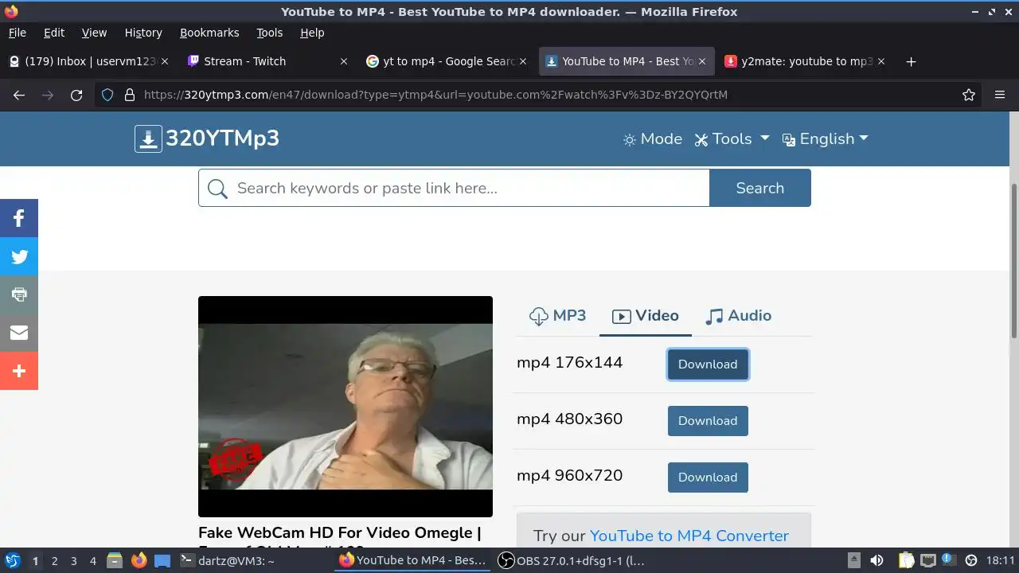Viewport: 1019px width, 573px height.
Task: Click the page vertical scrollbar
Action: point(1013,263)
